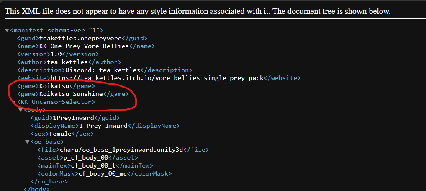Click the colorMask cf_body_00_mc line
Image resolution: width=426 pixels, height=191 pixels.
click(105, 173)
